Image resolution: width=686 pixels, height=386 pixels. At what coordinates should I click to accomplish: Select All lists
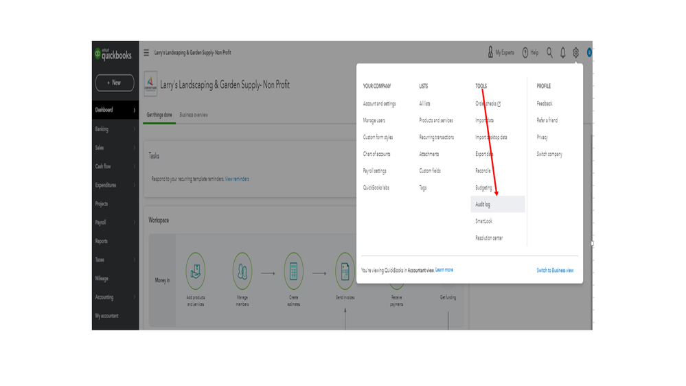pyautogui.click(x=424, y=104)
